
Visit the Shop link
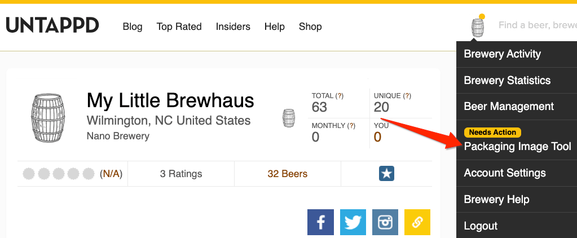[310, 27]
